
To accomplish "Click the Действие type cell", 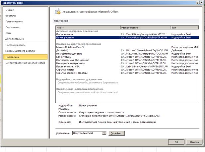I will (176, 50).
